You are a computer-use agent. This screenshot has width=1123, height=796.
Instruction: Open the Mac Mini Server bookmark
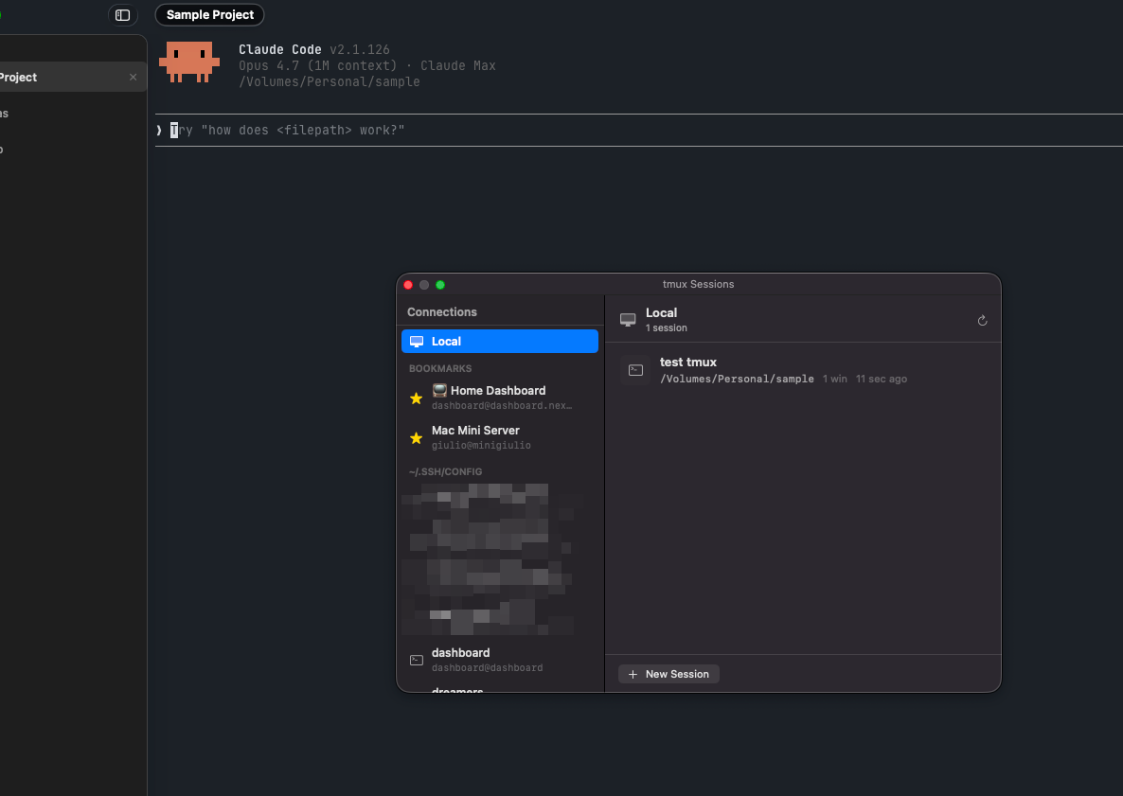pyautogui.click(x=500, y=436)
